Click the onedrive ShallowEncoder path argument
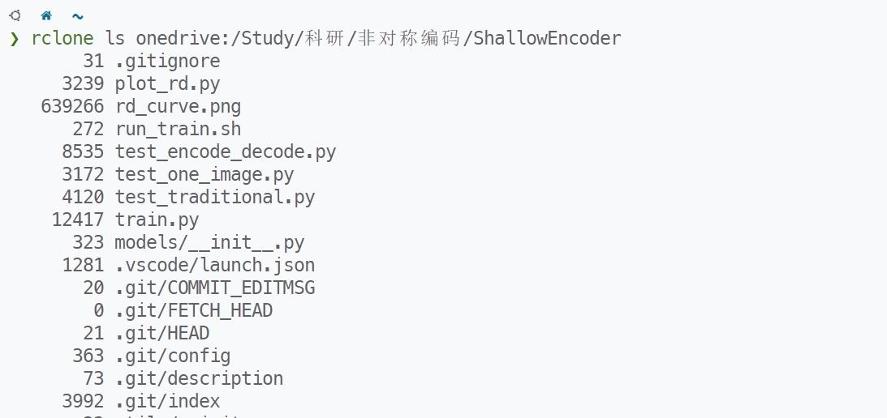Viewport: 887px width, 418px height. point(378,38)
